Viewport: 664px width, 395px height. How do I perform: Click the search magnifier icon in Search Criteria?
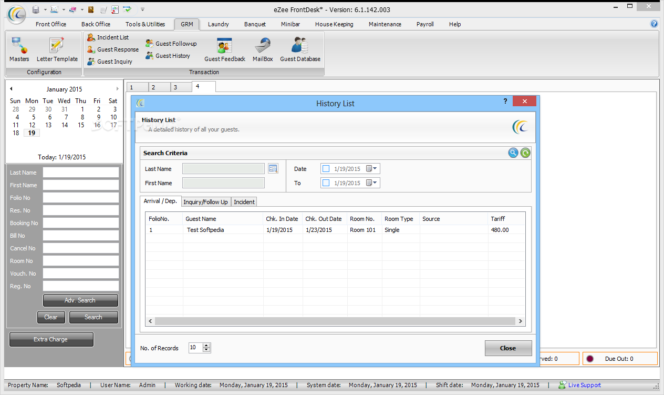513,153
